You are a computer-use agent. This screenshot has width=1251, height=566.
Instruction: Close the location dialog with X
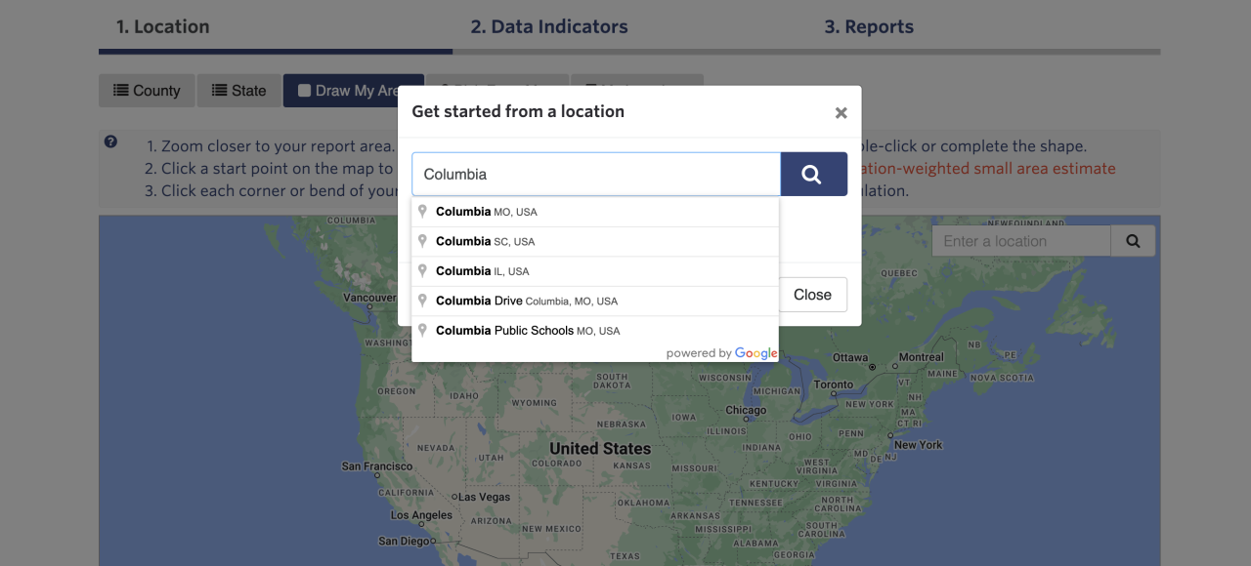coord(841,113)
